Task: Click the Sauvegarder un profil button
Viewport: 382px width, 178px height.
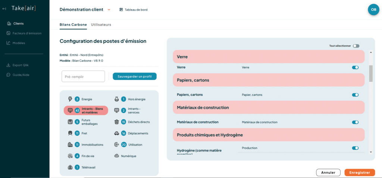Action: coord(134,76)
